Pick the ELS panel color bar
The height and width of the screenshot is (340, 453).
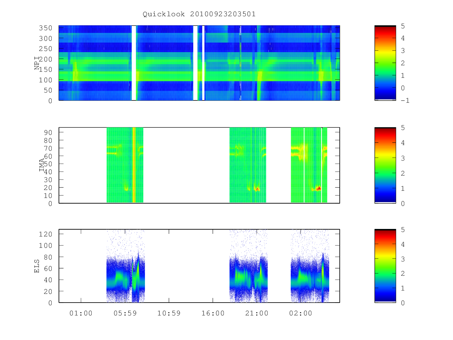(385, 266)
